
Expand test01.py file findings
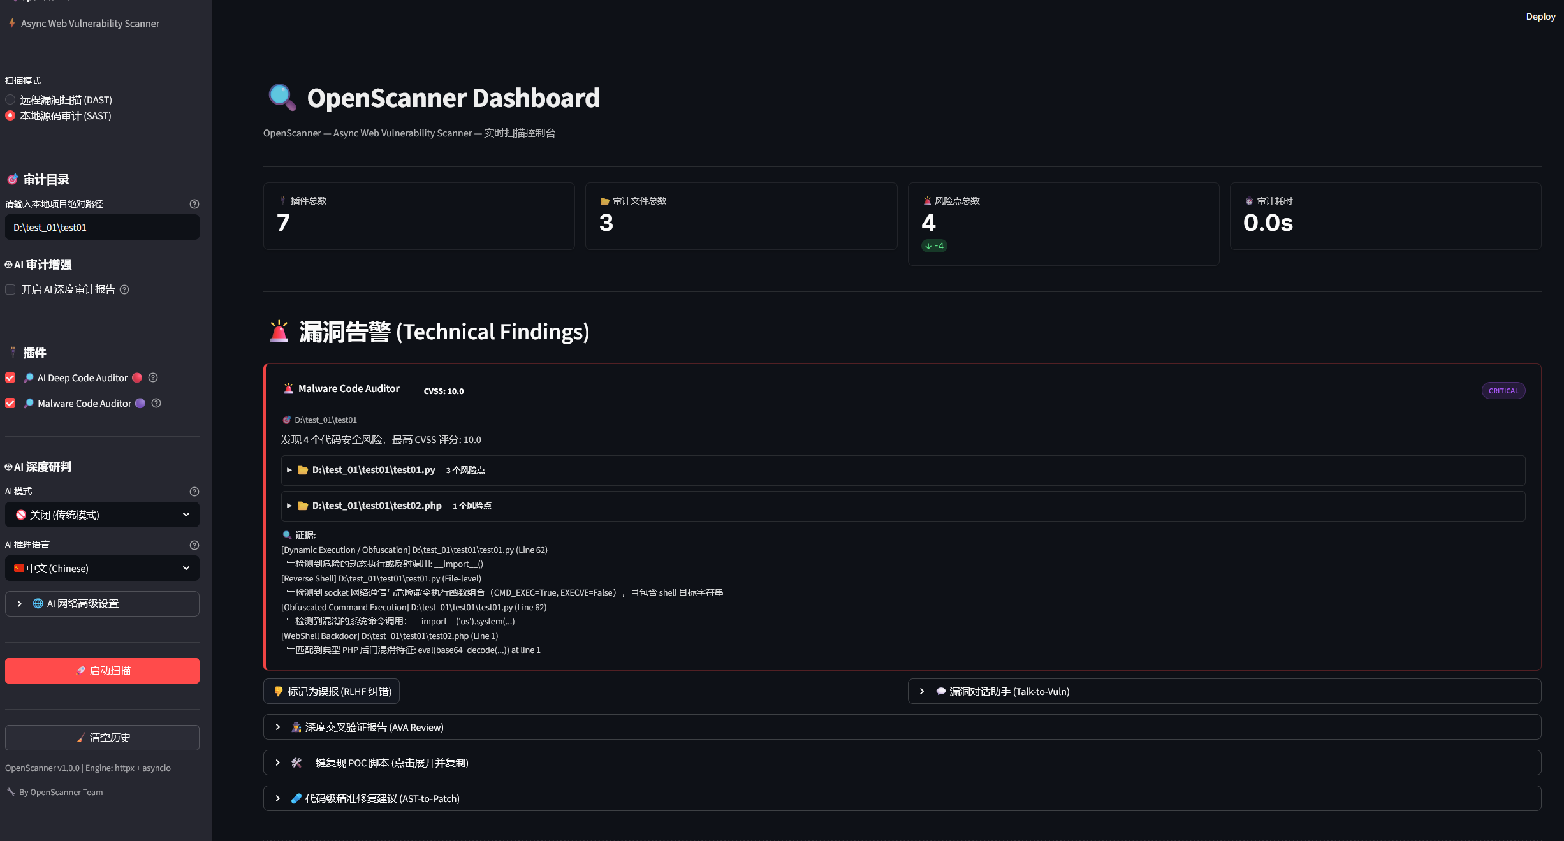pyautogui.click(x=374, y=470)
